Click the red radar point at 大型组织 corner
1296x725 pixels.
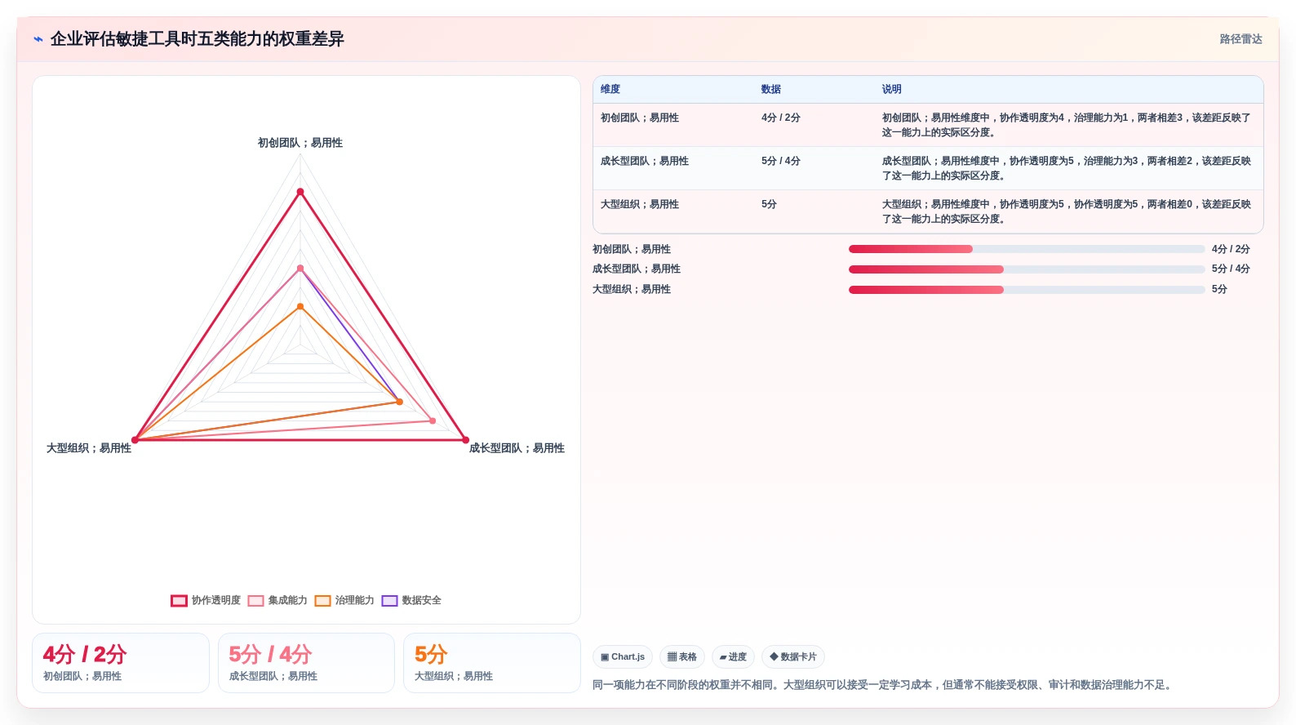click(135, 440)
